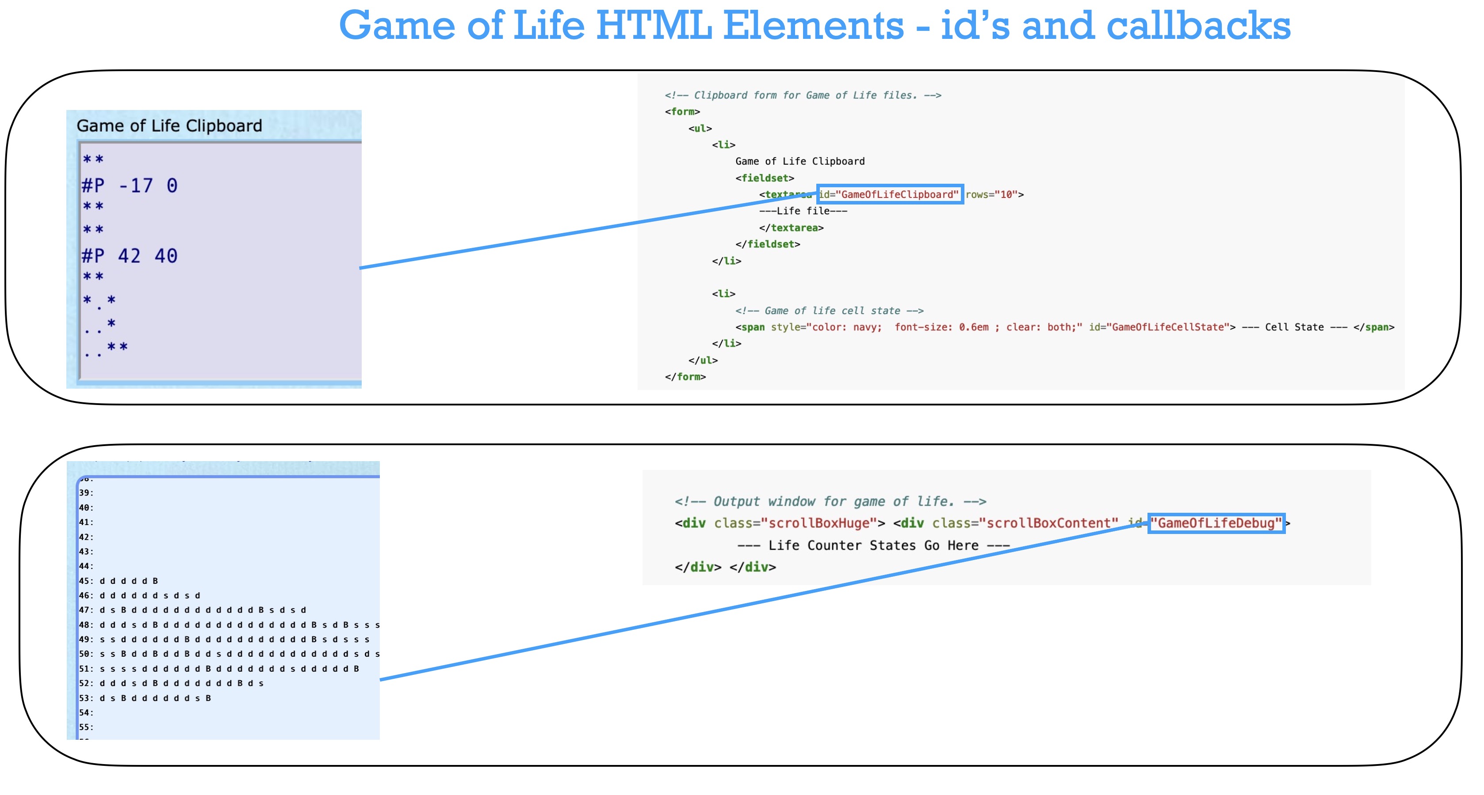
Task: Click the "Game of life cell state" comment
Action: 829,310
